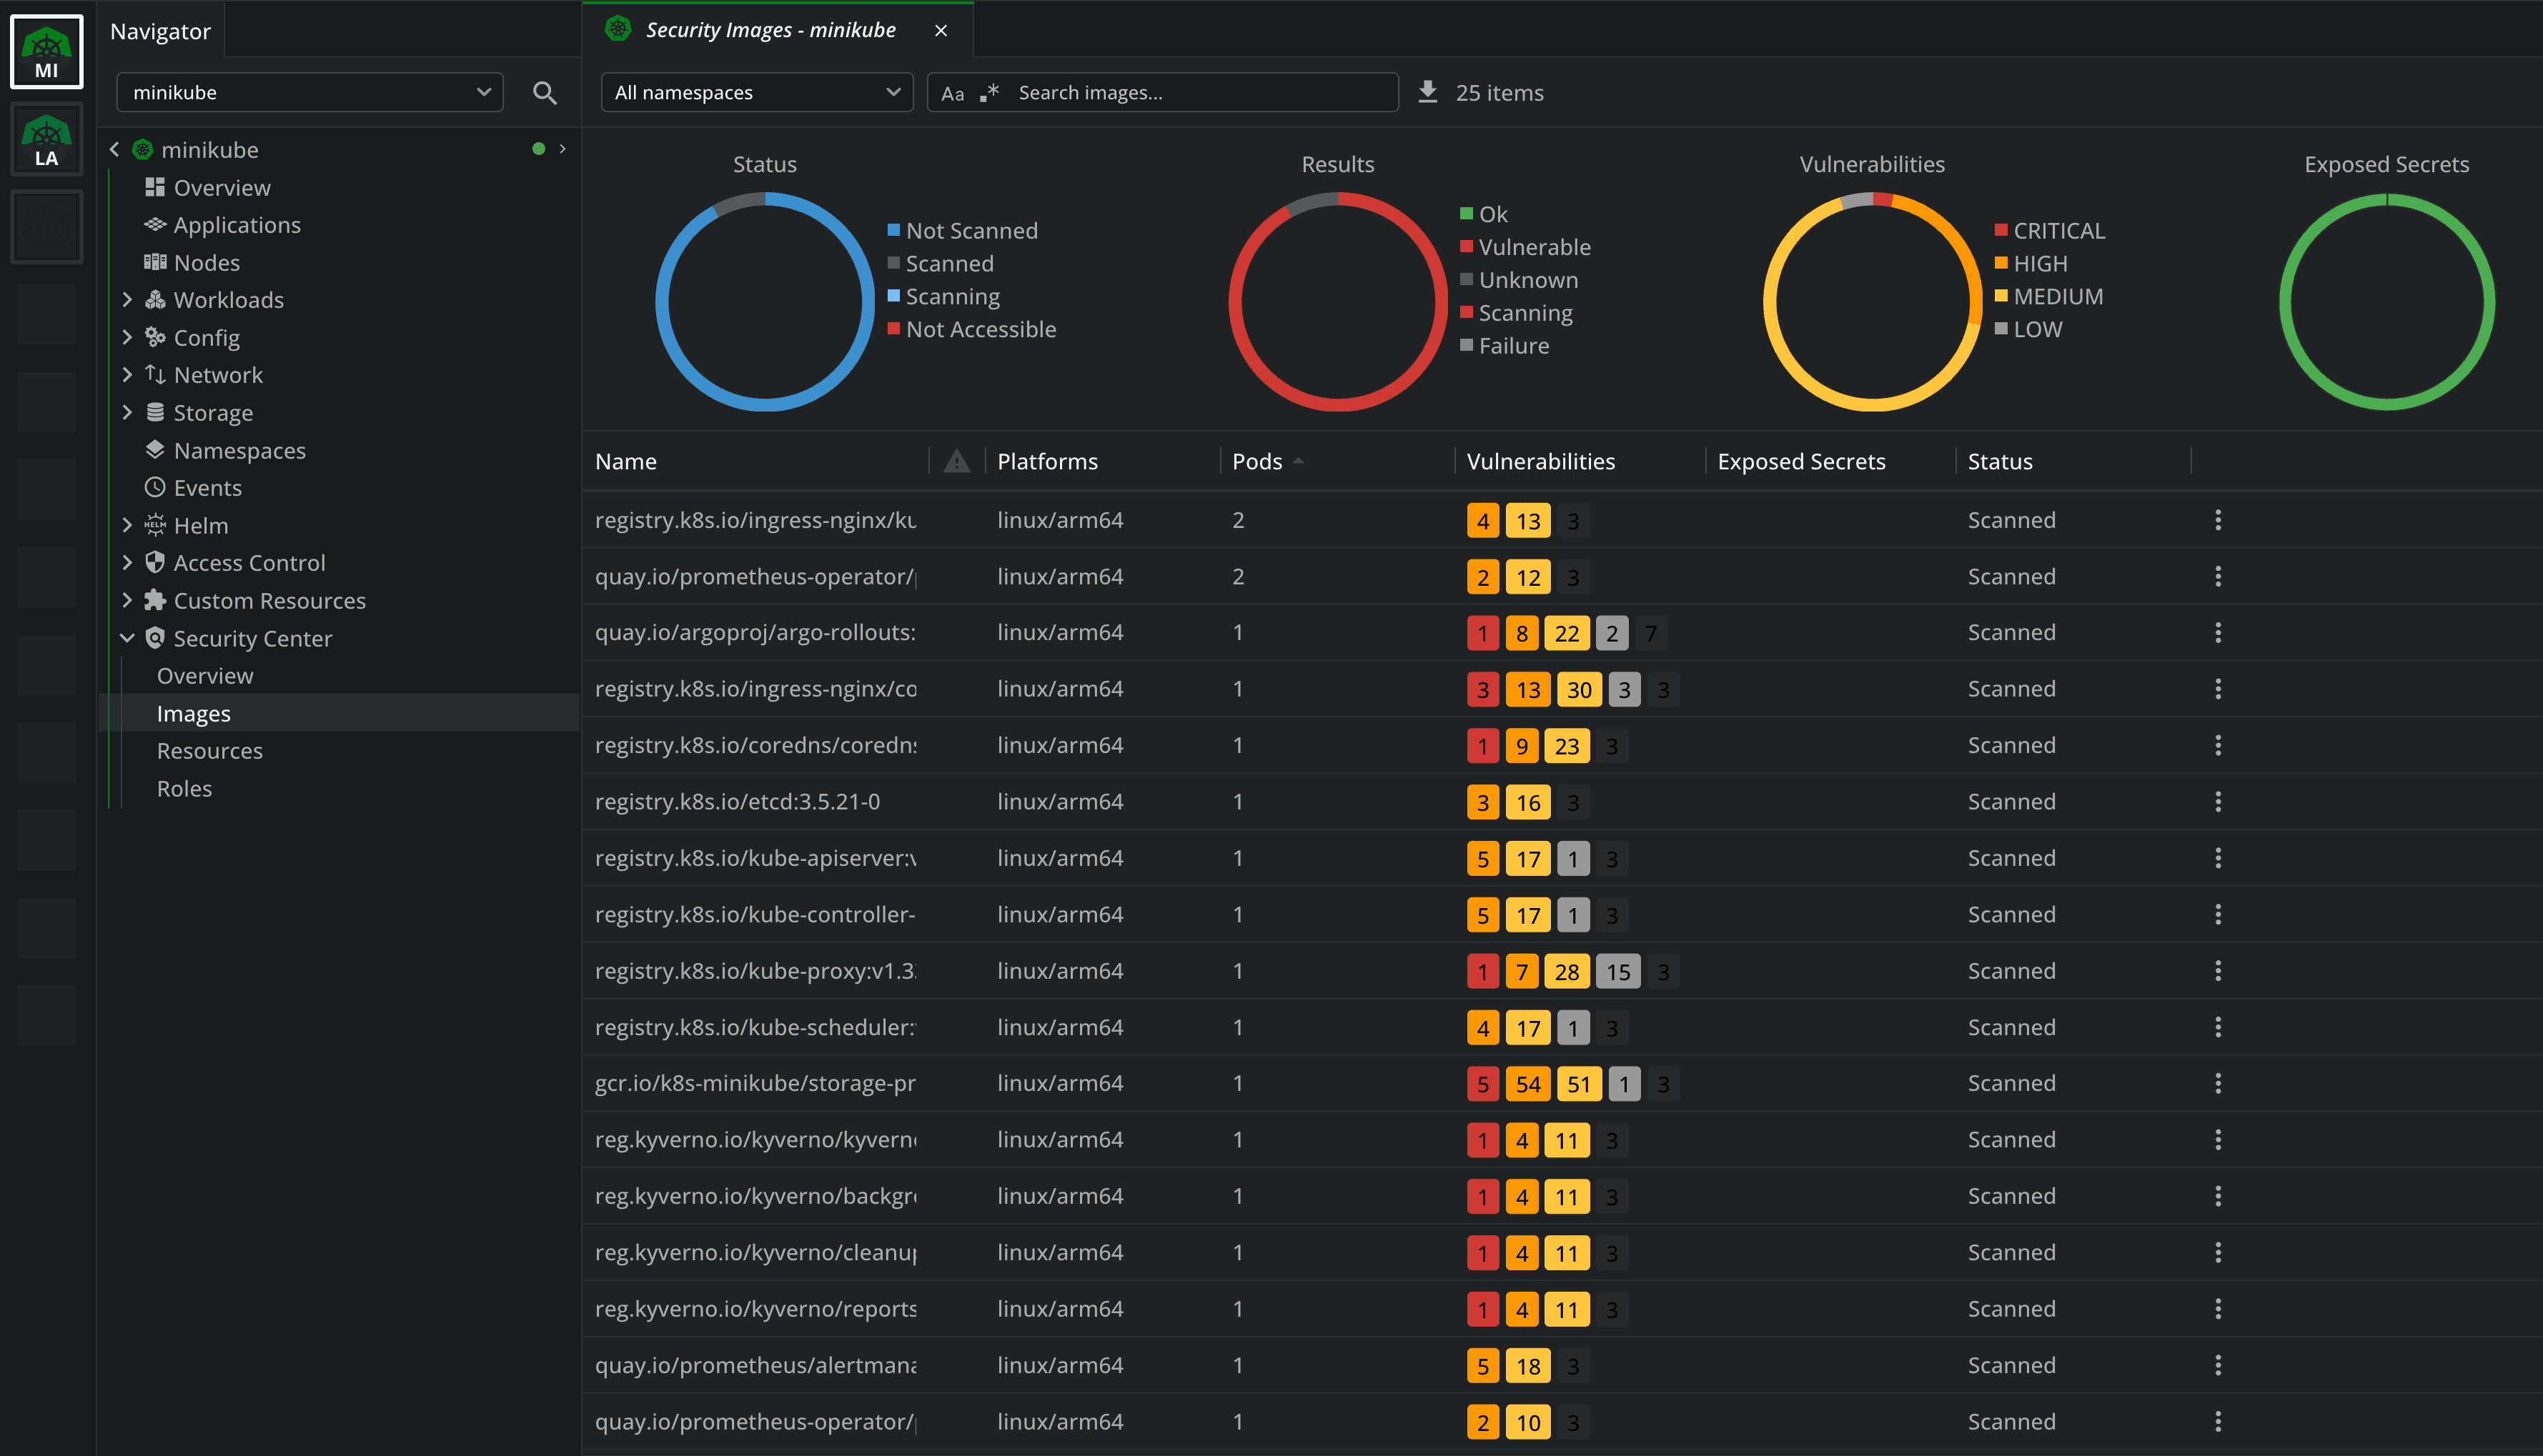
Task: Click the download/export images icon
Action: coord(1427,92)
